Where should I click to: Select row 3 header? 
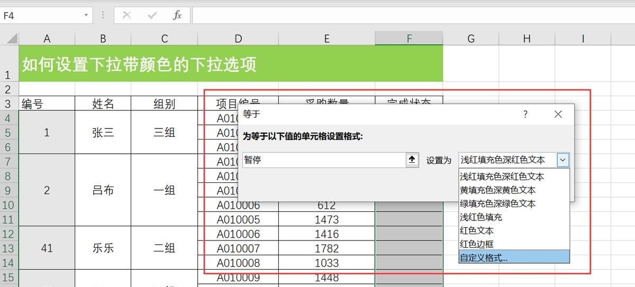click(10, 103)
